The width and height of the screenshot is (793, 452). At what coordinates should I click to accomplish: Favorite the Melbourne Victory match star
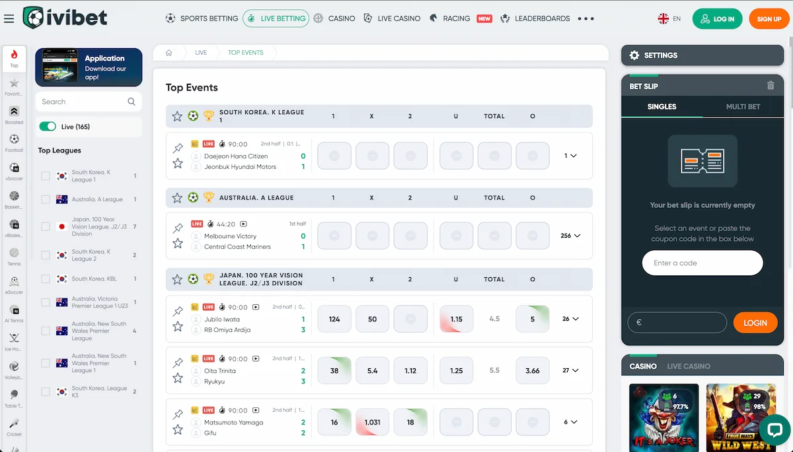tap(178, 243)
